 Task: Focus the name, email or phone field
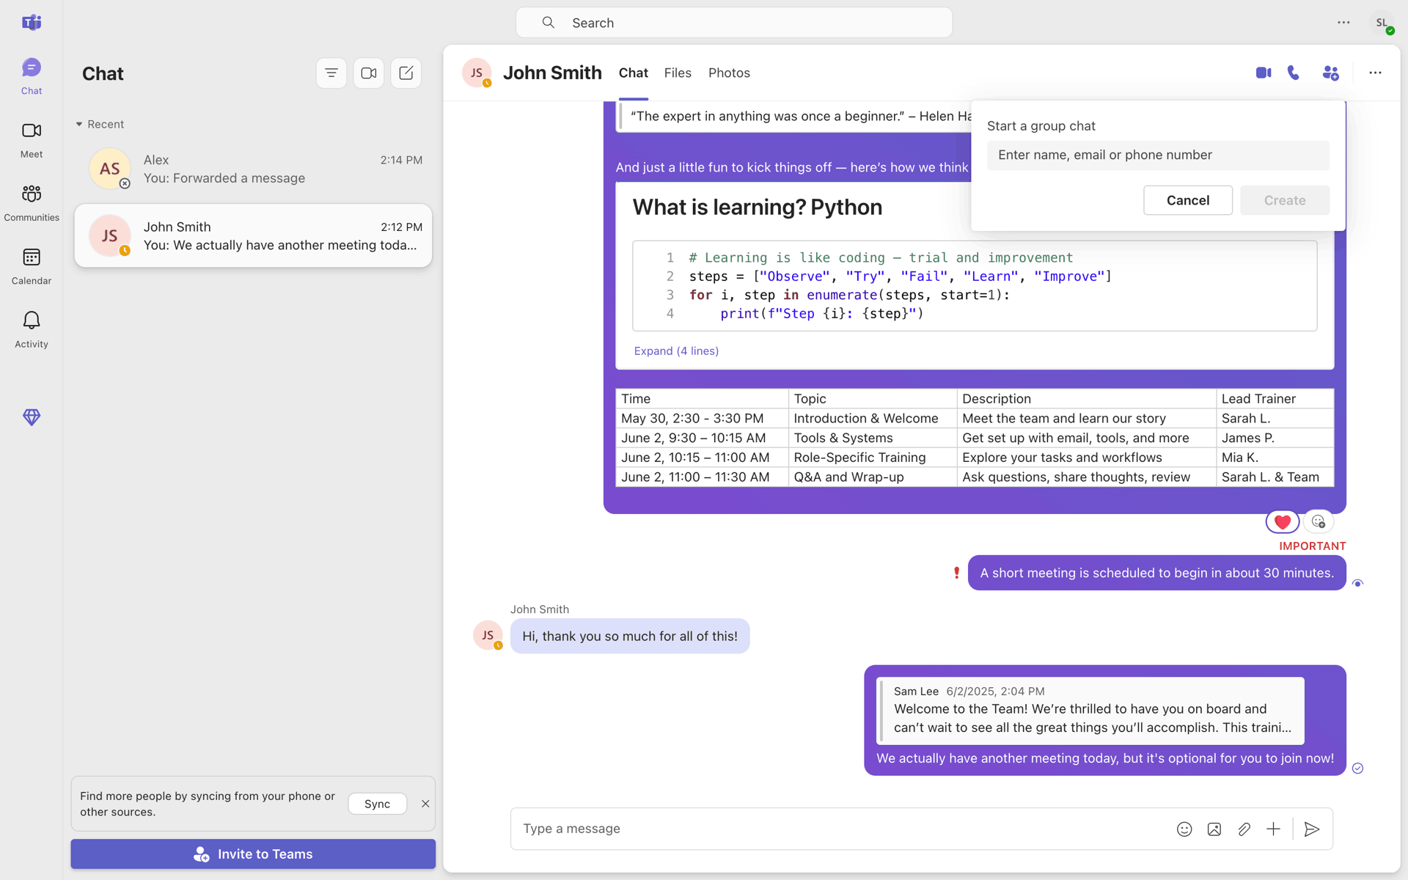[x=1158, y=155]
